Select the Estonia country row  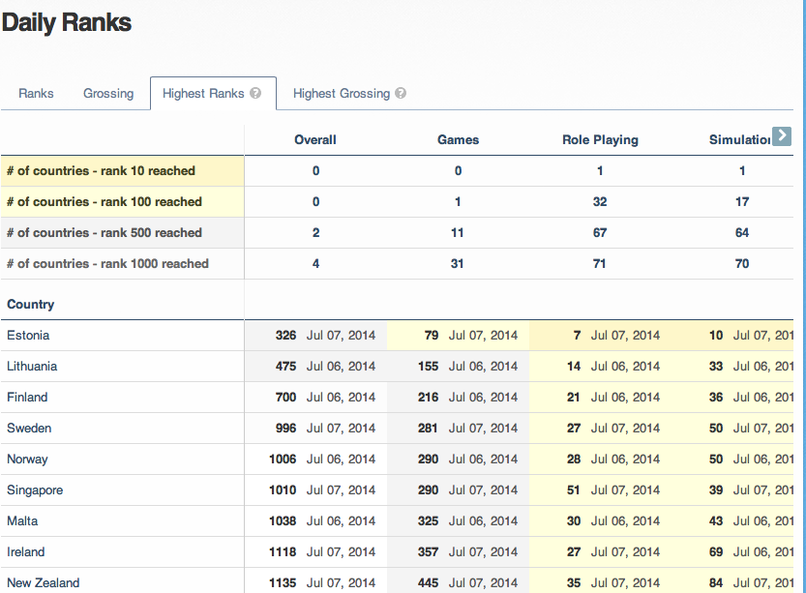(28, 336)
